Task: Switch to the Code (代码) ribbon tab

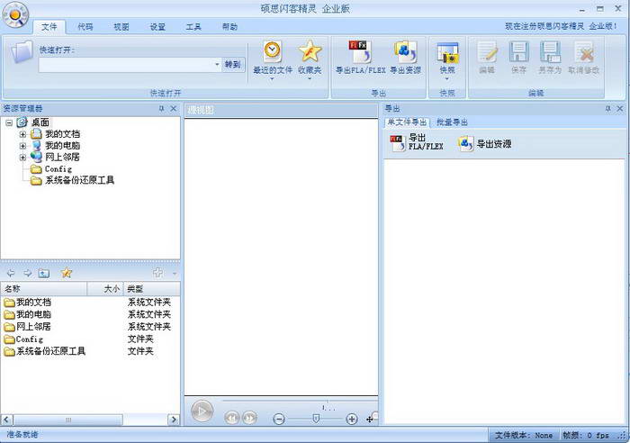Action: (x=85, y=27)
